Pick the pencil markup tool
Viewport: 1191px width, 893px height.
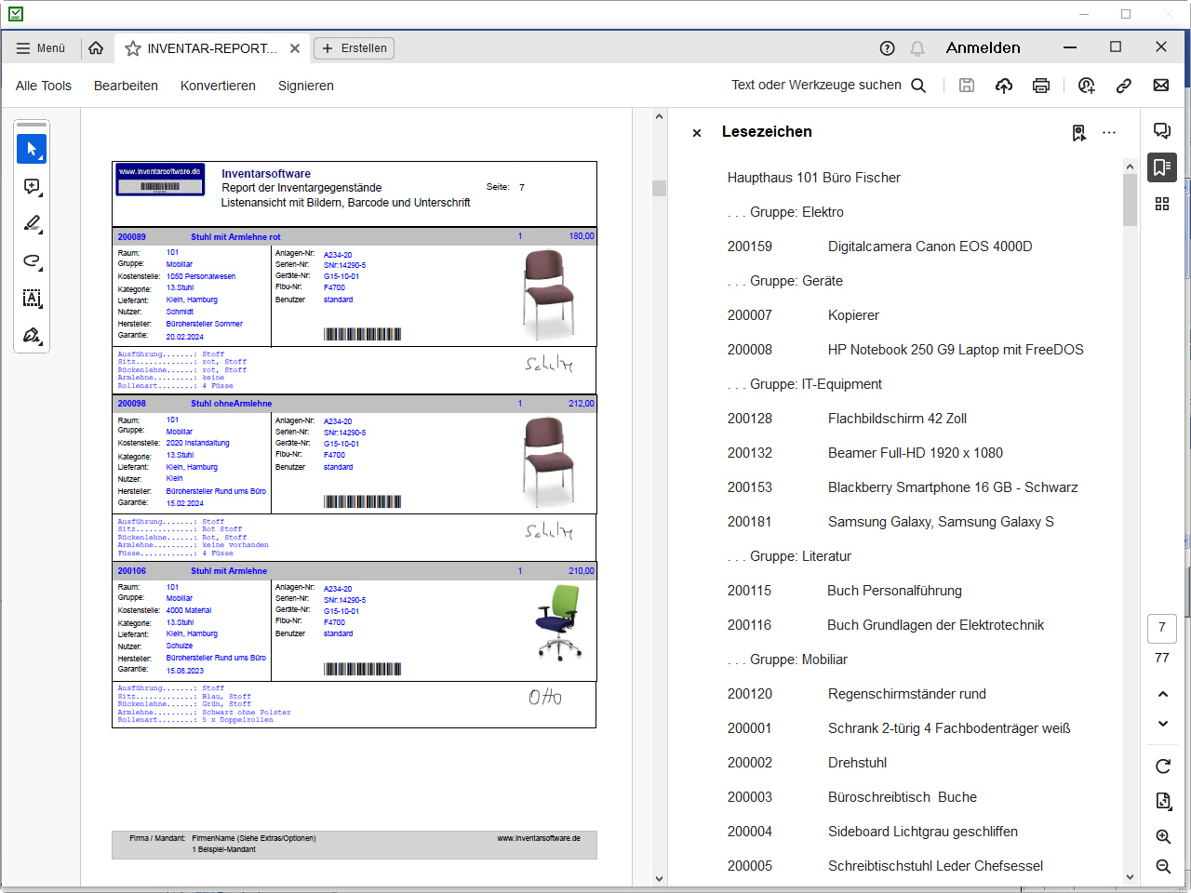point(32,223)
